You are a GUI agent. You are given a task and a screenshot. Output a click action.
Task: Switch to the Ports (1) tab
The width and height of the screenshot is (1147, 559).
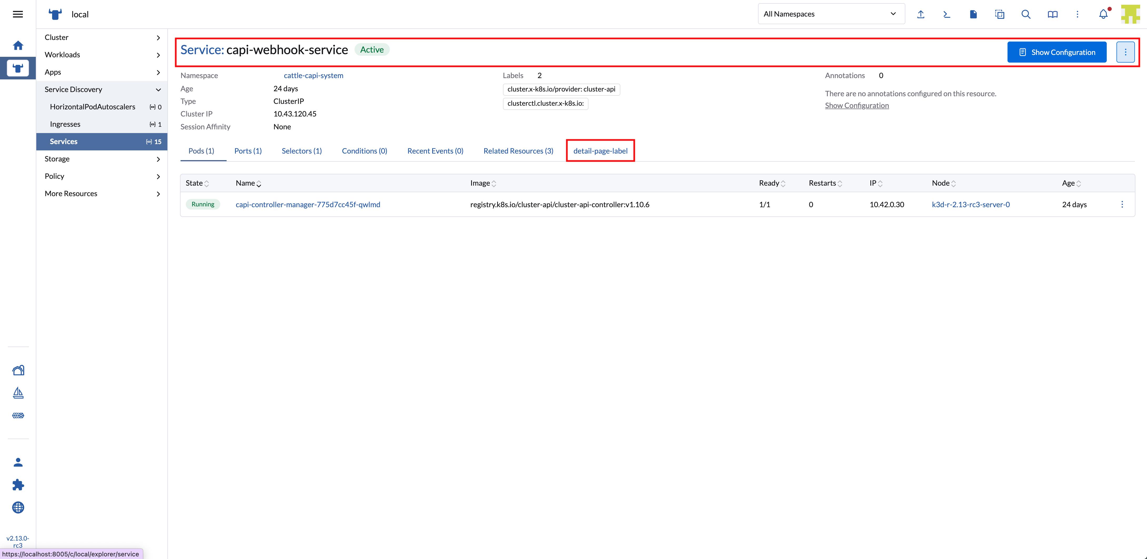point(248,151)
